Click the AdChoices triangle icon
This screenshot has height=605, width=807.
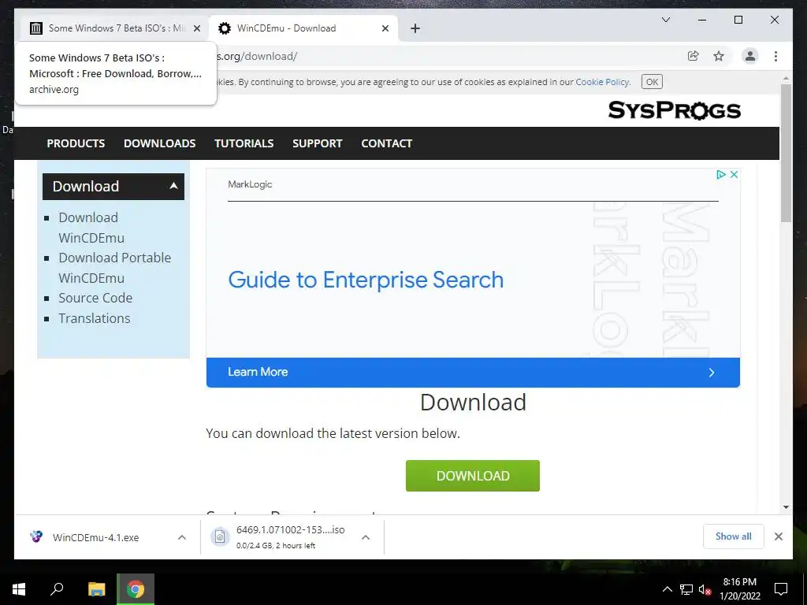pos(721,174)
